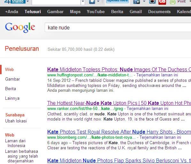This screenshot has height=164, width=191.
Task: Click Terjemahkan laman ini for huffingtonpost result
Action: [157, 75]
